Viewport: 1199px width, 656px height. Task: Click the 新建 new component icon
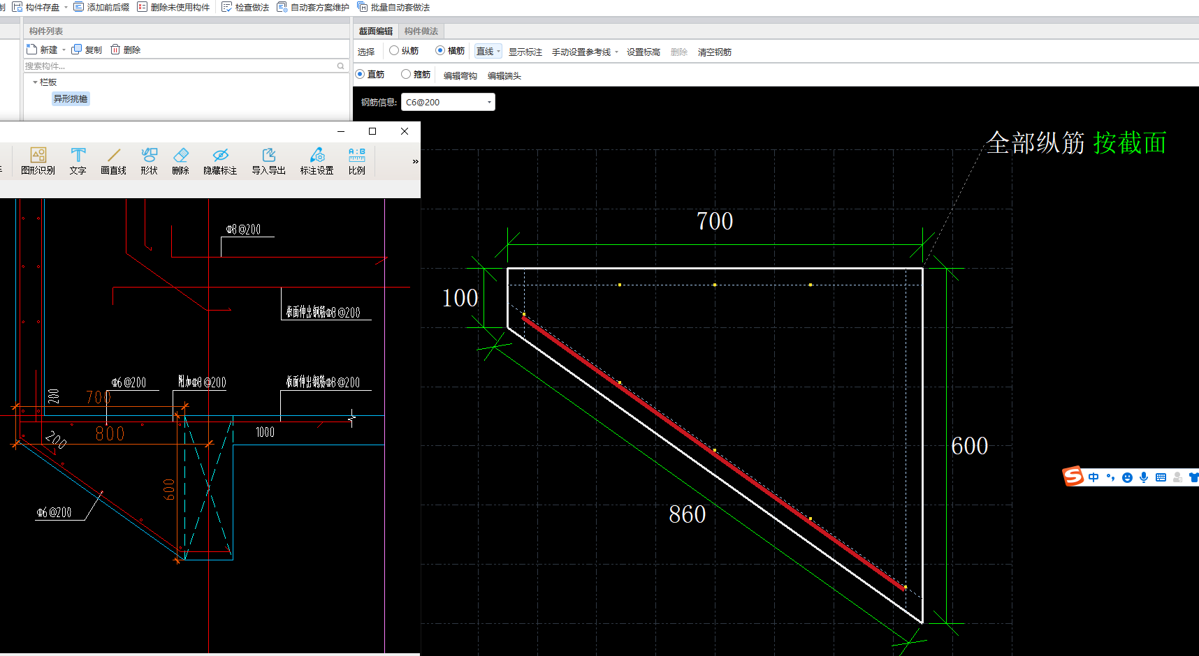31,50
